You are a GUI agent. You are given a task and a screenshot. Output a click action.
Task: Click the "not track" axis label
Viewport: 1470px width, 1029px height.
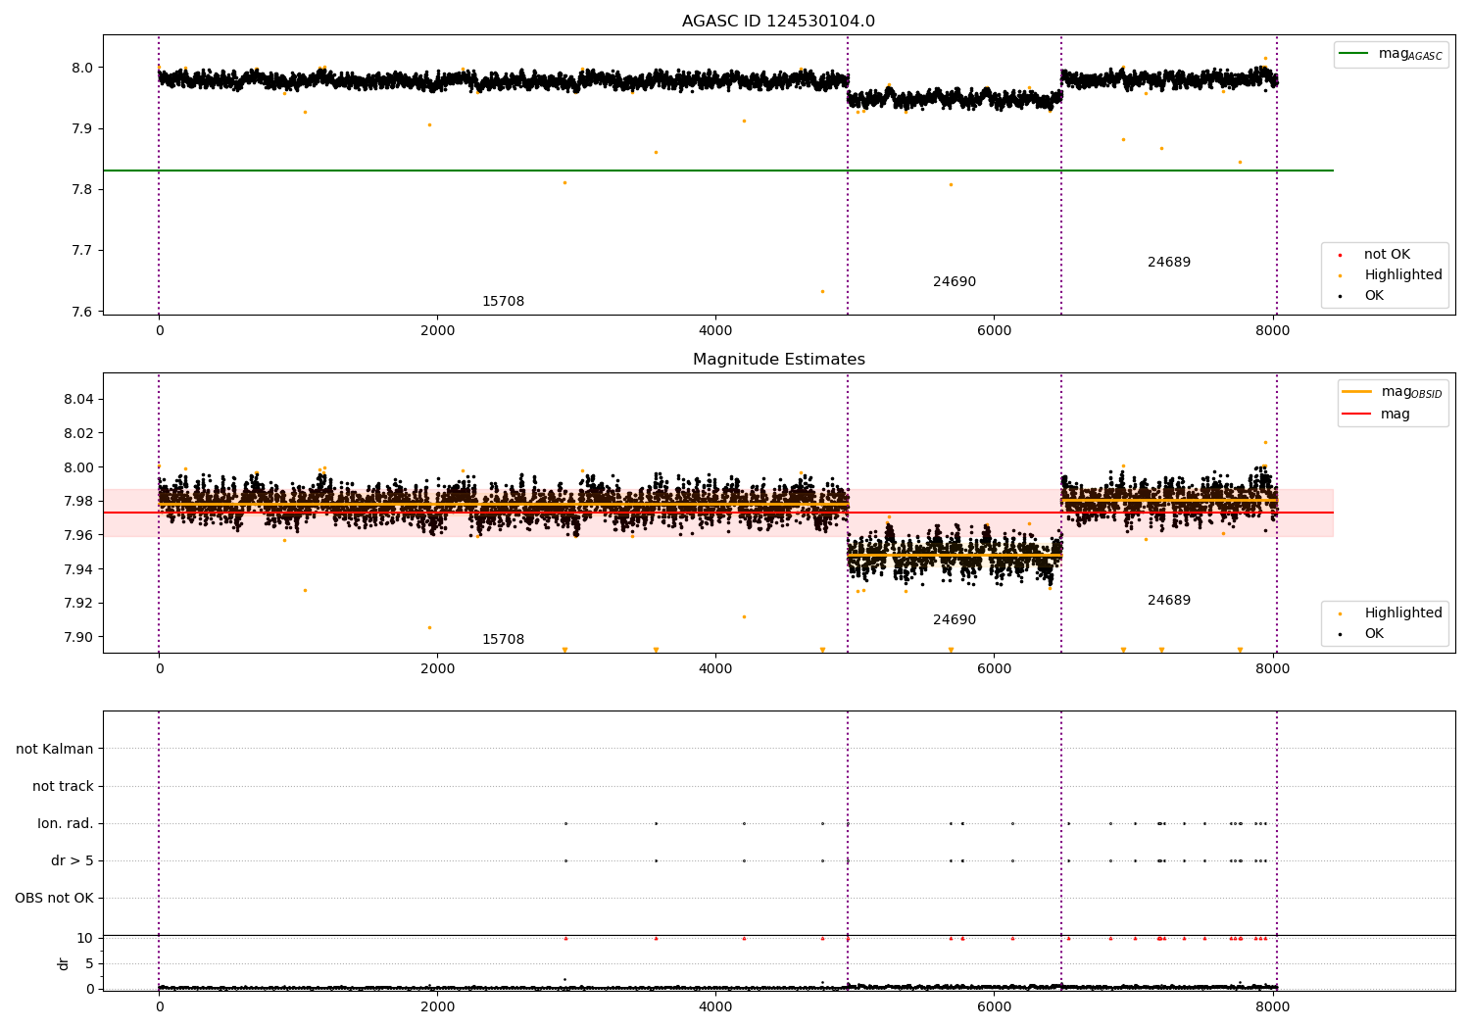(63, 787)
